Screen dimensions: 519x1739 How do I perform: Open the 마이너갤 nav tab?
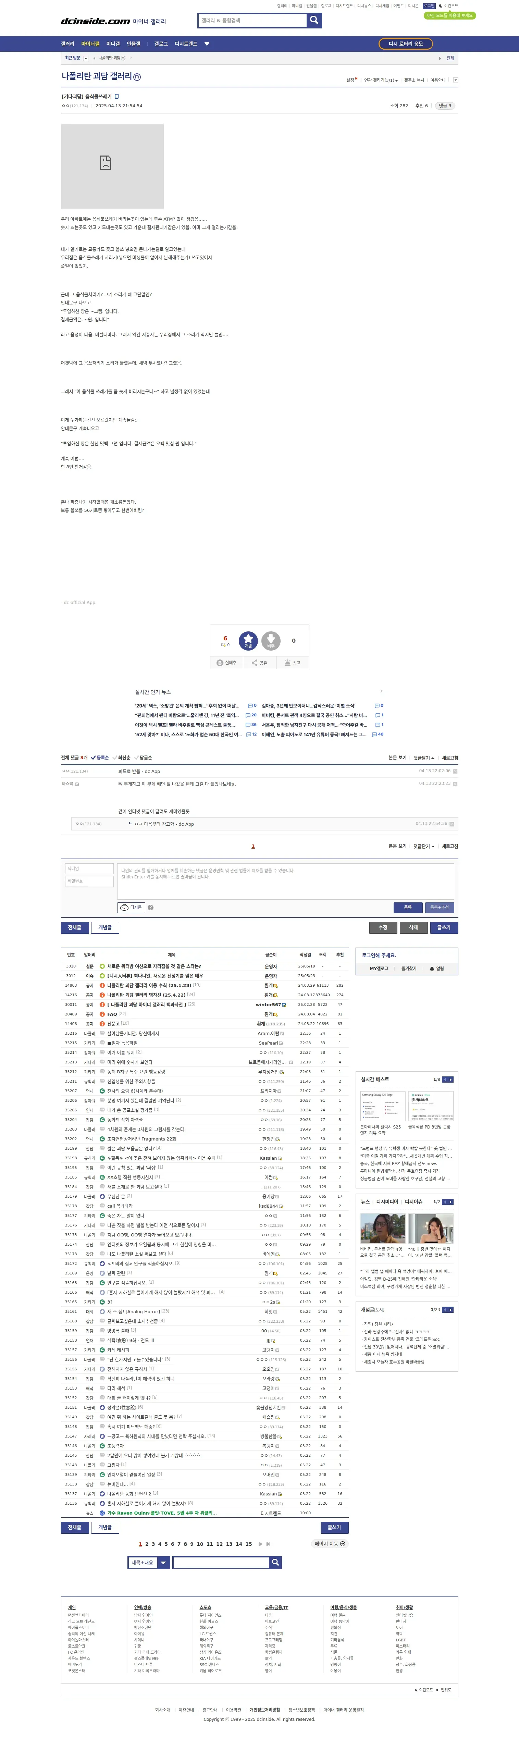tap(90, 44)
